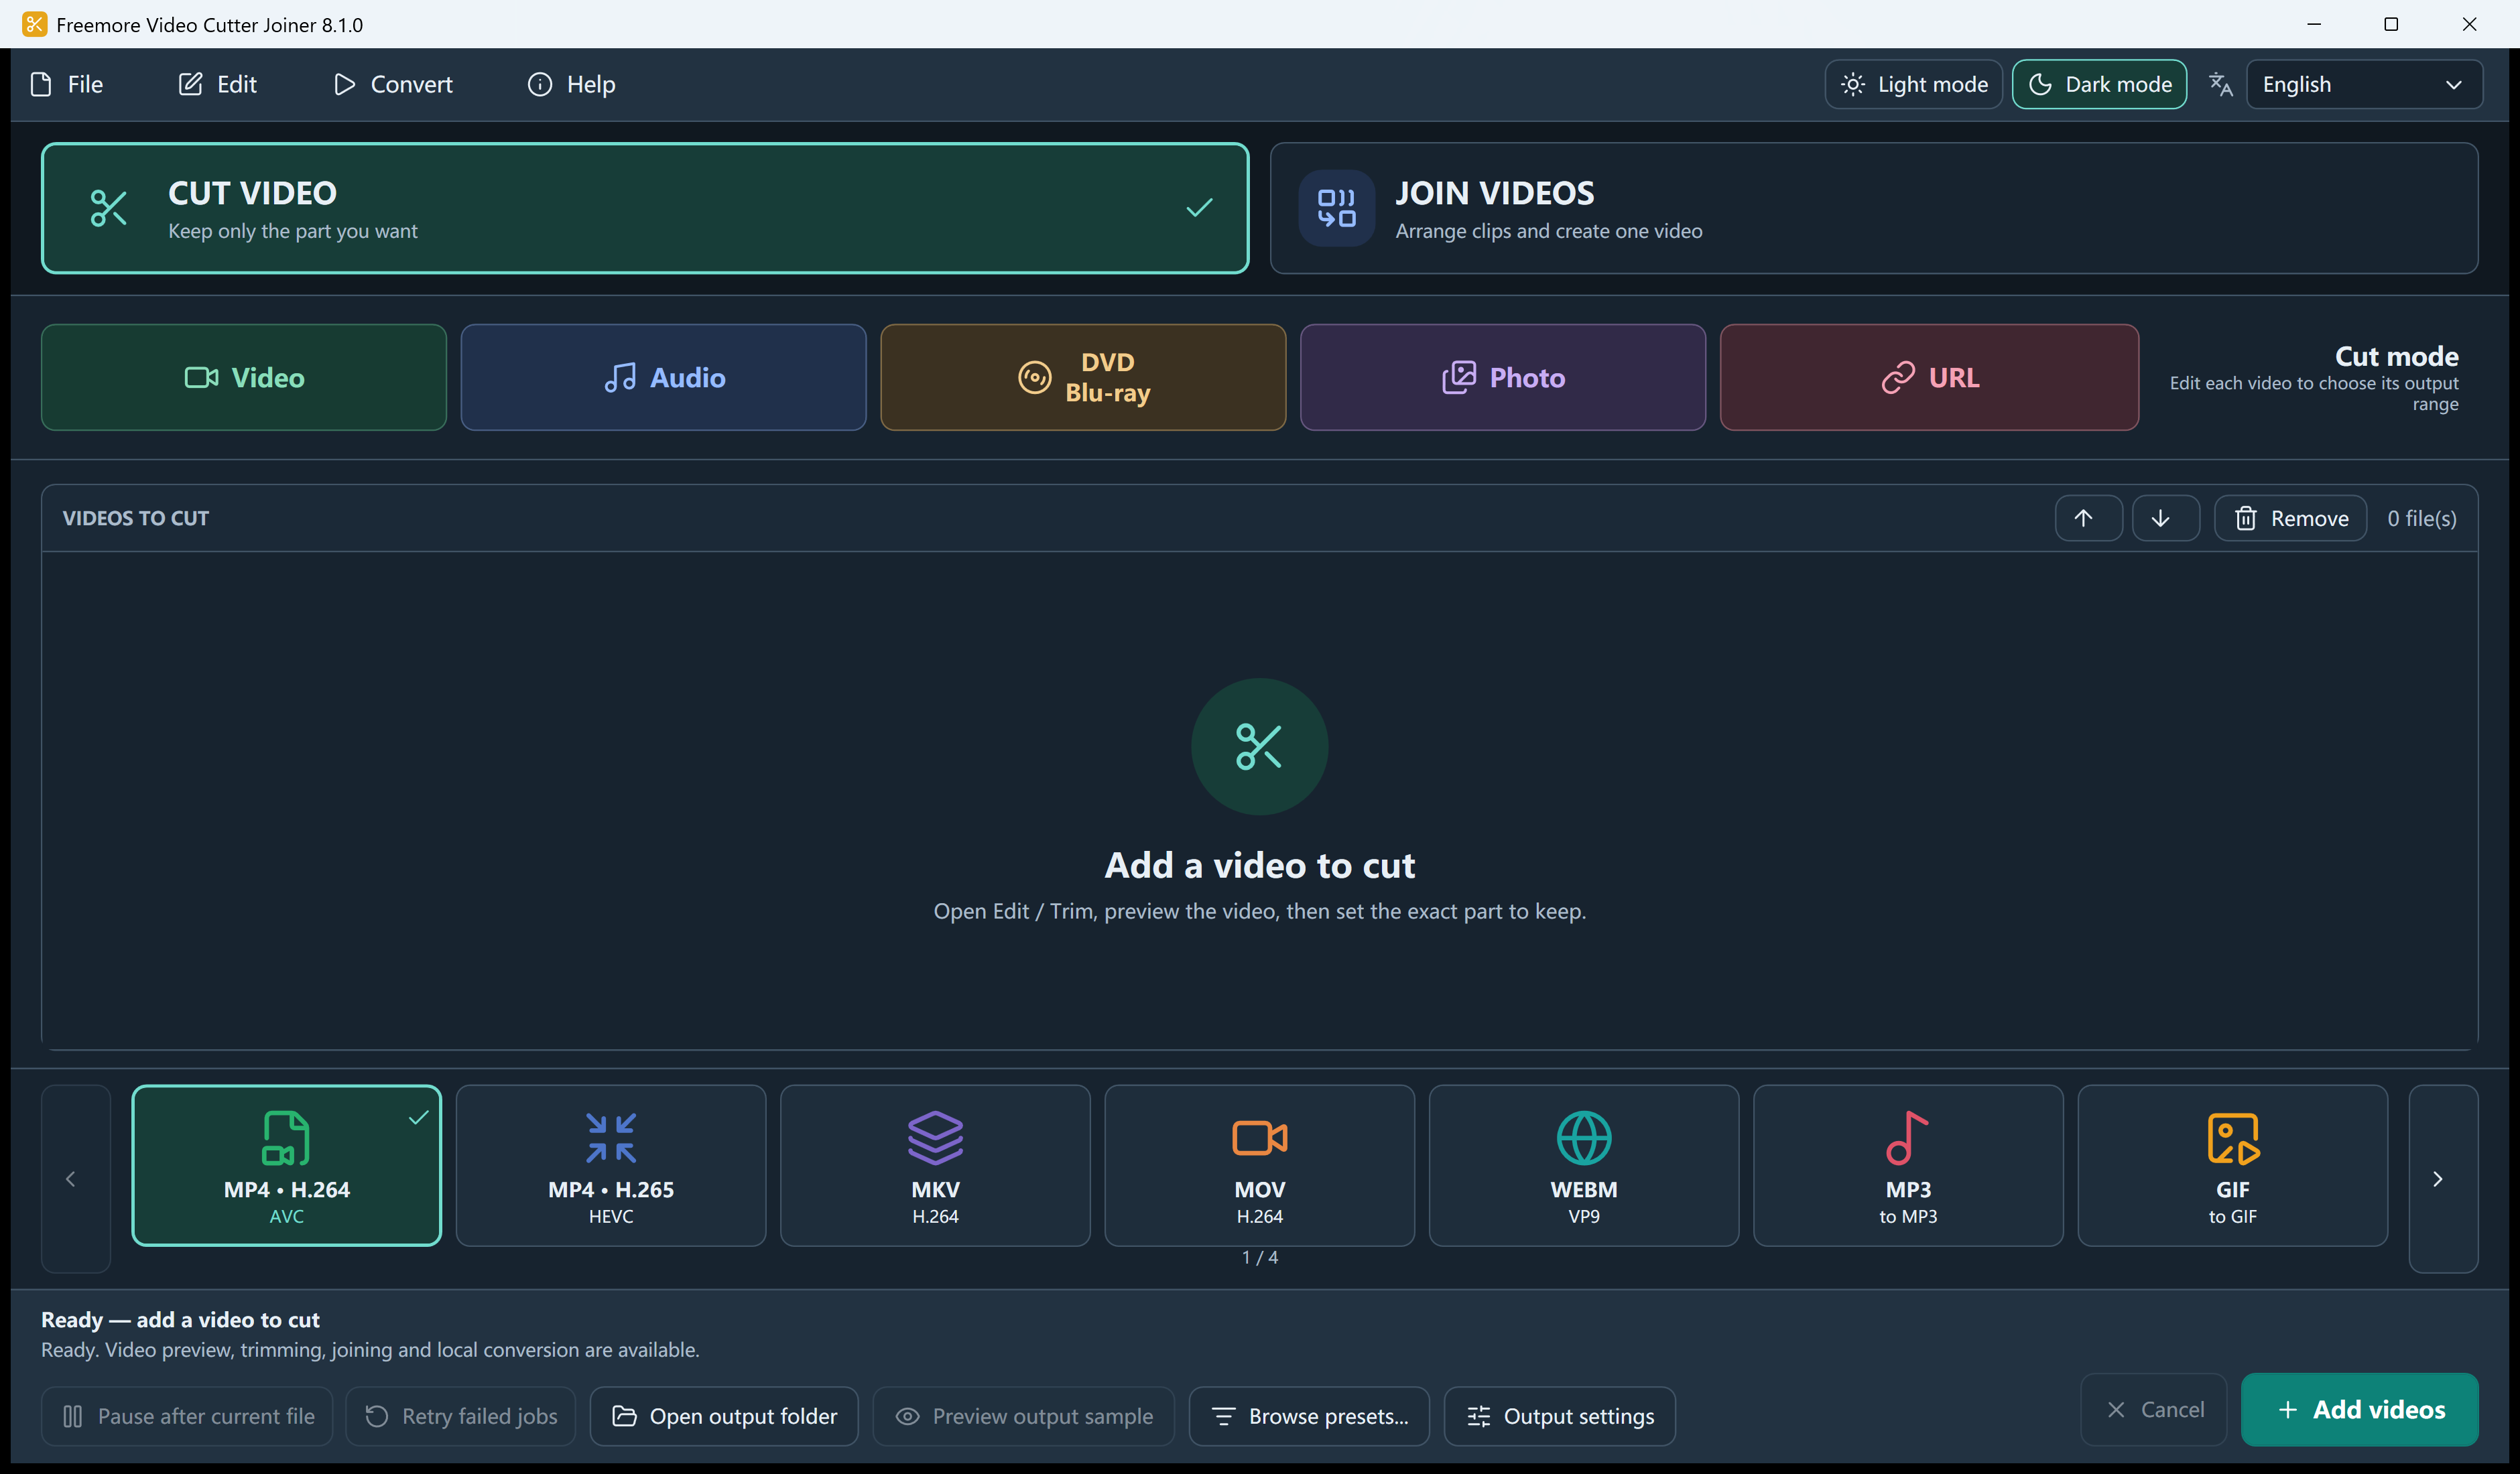Click Retry failed jobs
The width and height of the screenshot is (2520, 1474).
pyautogui.click(x=460, y=1416)
